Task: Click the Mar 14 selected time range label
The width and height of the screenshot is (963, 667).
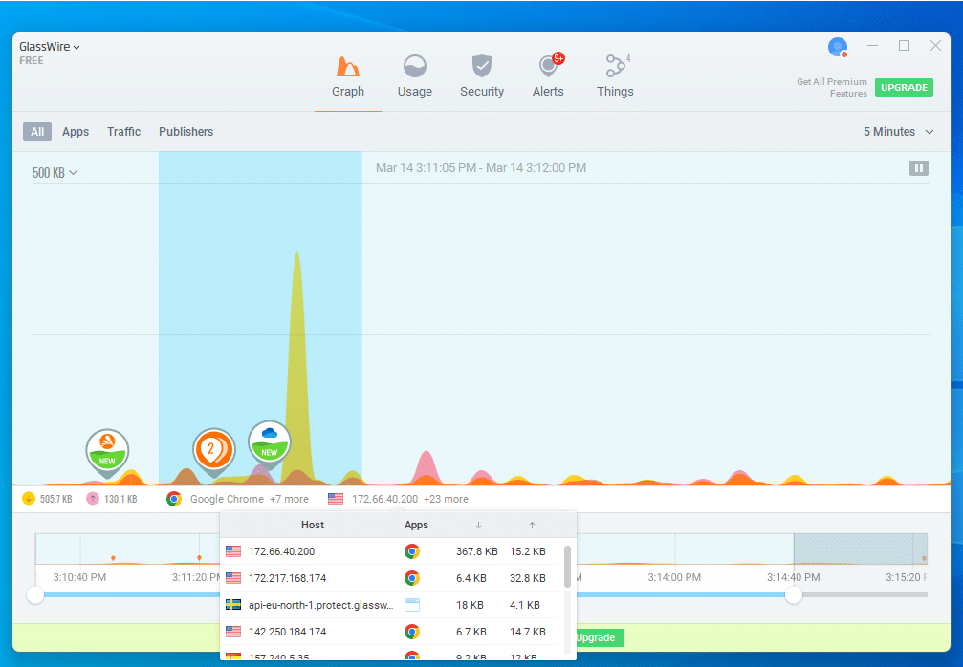Action: pyautogui.click(x=481, y=168)
